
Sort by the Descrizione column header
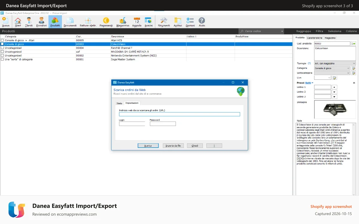click(x=148, y=36)
